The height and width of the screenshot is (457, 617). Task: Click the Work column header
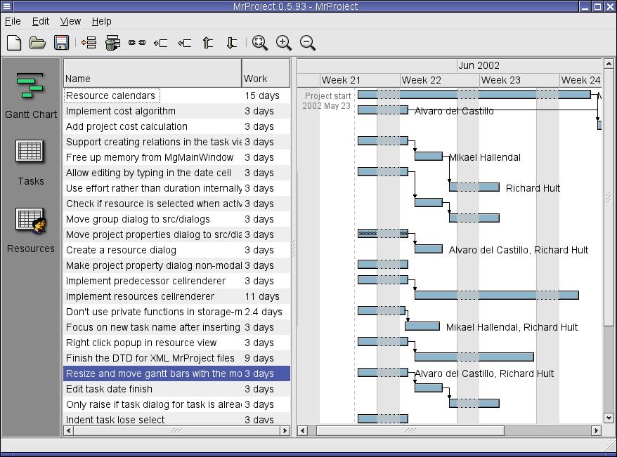point(266,73)
